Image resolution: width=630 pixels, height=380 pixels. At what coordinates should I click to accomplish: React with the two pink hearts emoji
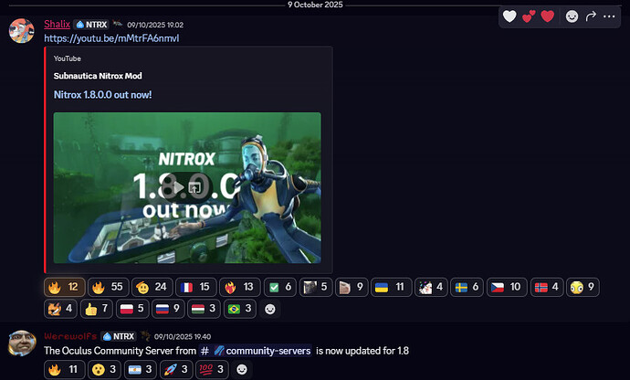click(x=530, y=16)
